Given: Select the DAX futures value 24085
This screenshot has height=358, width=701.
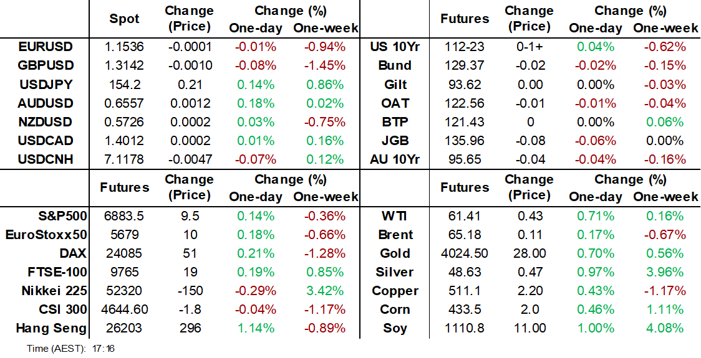Looking at the screenshot, I should coord(125,253).
